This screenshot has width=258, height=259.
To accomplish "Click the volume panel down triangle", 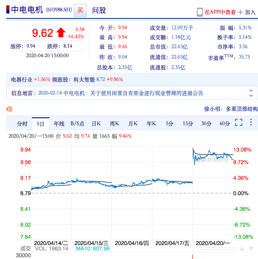I will click(251, 248).
